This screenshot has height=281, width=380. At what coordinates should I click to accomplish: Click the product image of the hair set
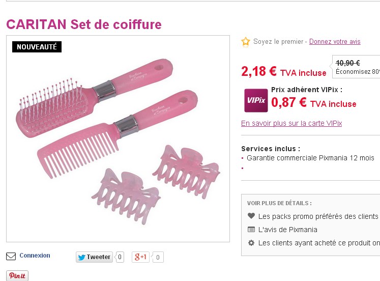pos(118,138)
